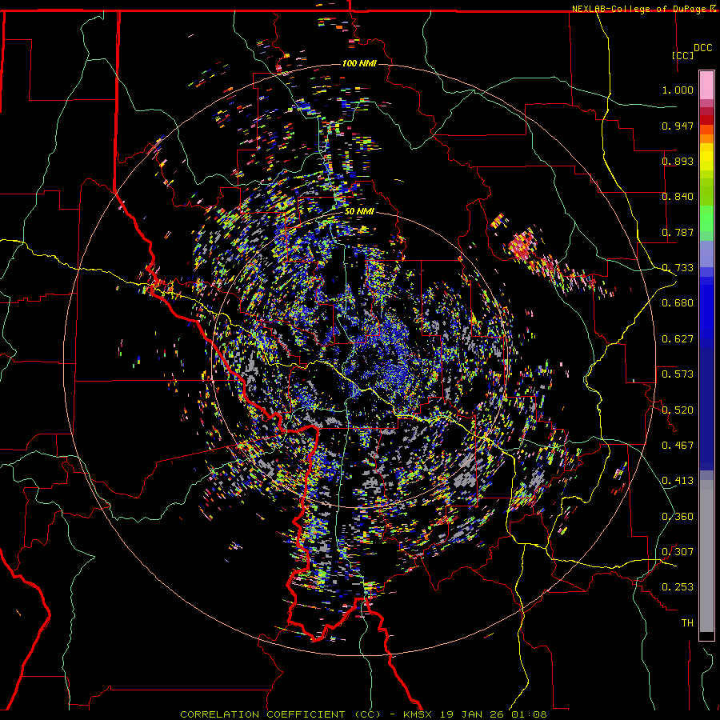
Task: Select the 0.573 scale value
Action: point(678,374)
